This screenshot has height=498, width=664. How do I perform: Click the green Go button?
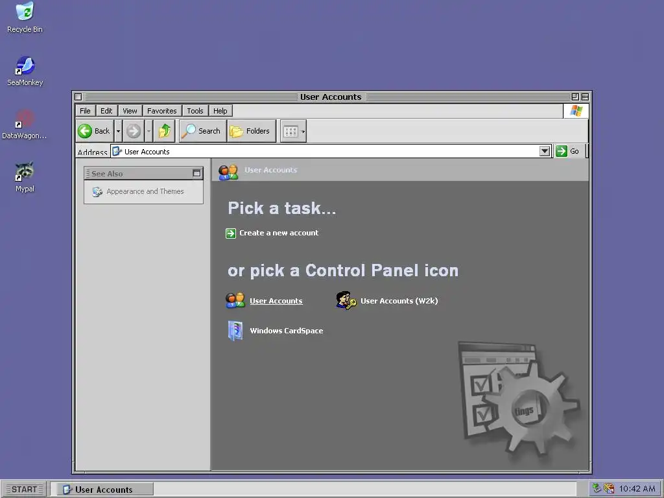click(568, 151)
